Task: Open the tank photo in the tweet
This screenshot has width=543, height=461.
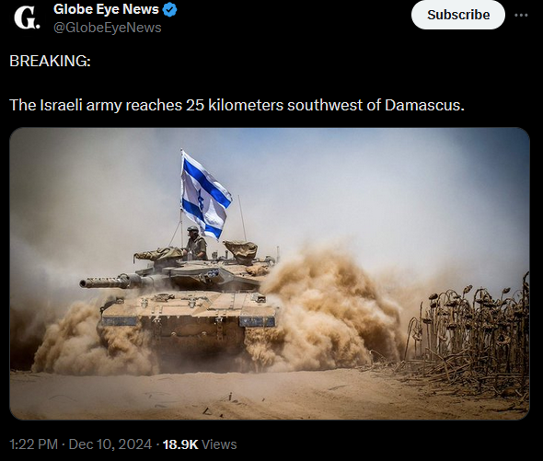Action: (x=270, y=273)
